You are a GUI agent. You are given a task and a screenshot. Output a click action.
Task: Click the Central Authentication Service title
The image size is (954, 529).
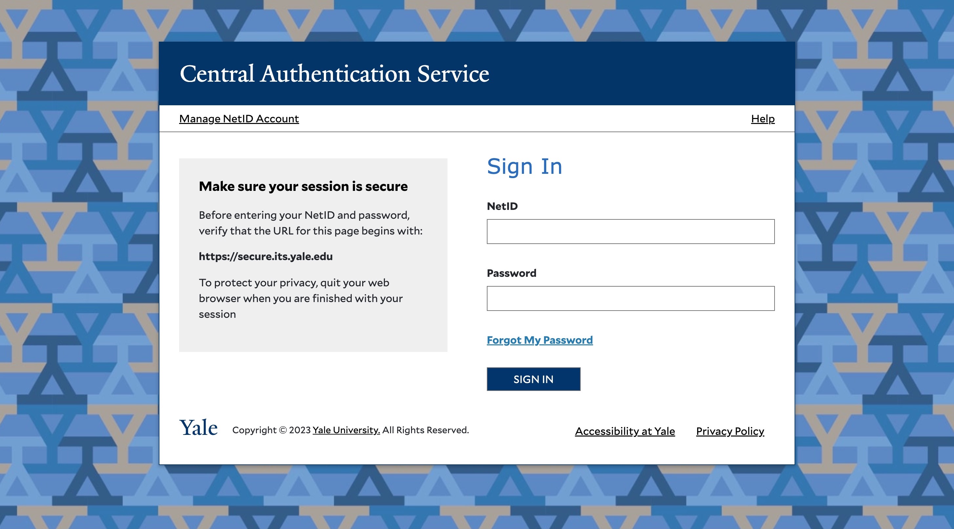click(334, 75)
